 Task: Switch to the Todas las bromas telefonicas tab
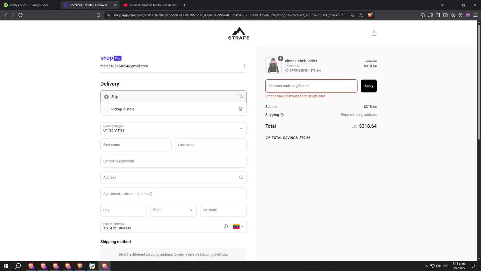(x=150, y=5)
